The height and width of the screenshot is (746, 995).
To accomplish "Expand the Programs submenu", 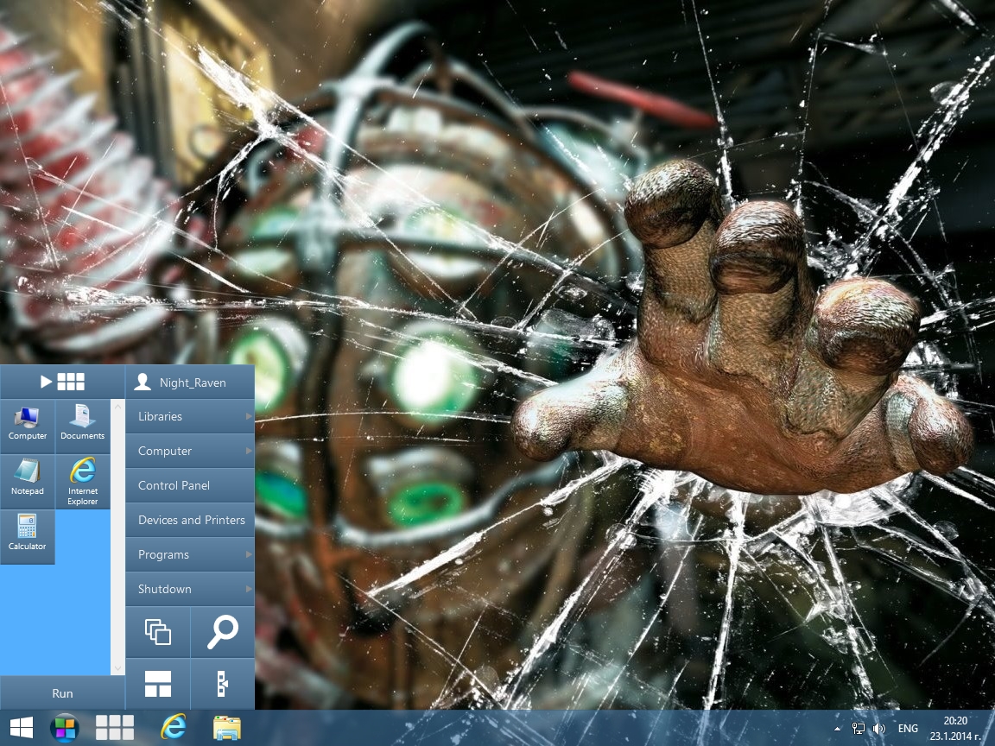I will tap(190, 554).
